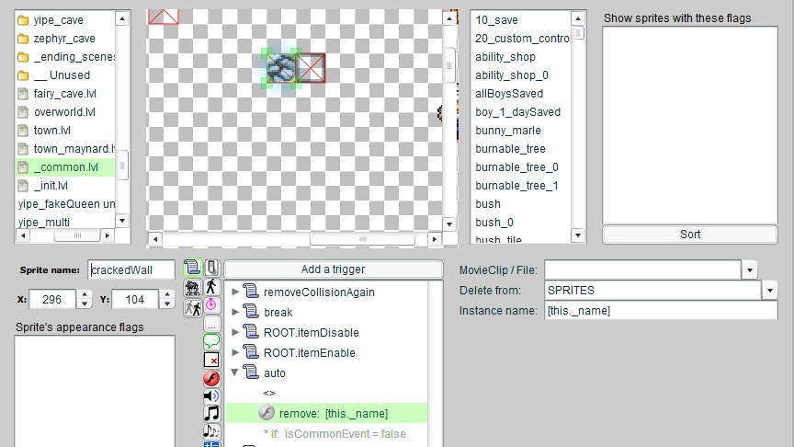
Task: Click the pink stopwatch timer icon
Action: (x=211, y=304)
